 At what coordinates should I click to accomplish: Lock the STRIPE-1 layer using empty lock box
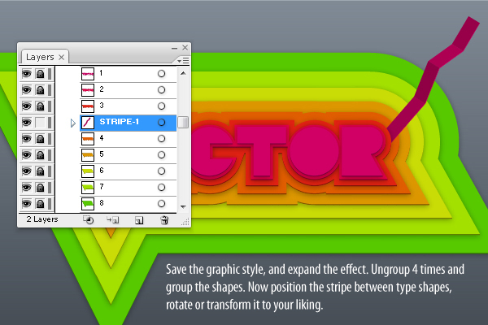coord(40,122)
